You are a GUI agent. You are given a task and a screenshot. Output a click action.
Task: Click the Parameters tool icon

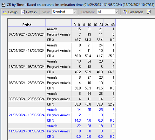(x=125, y=12)
